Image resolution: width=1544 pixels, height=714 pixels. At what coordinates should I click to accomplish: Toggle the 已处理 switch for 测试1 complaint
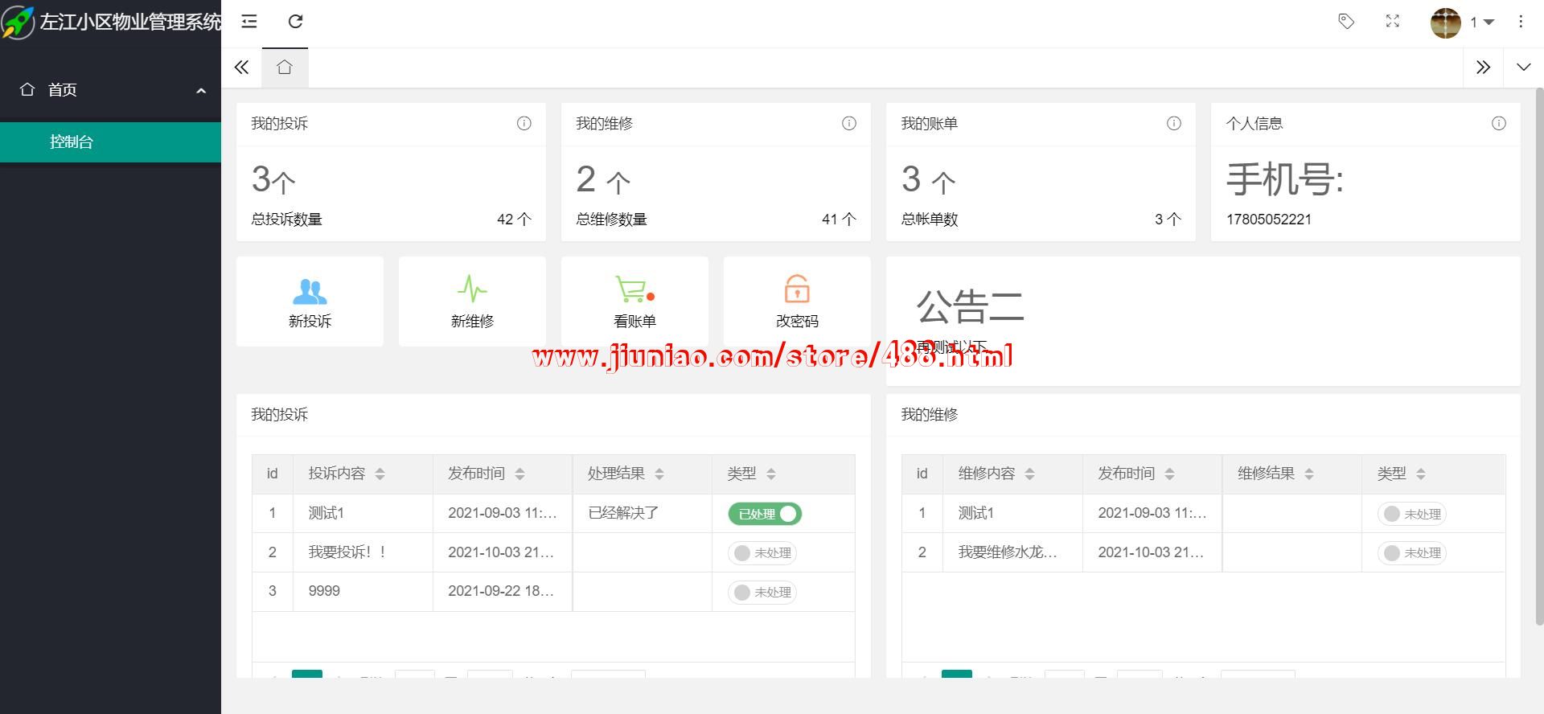(x=765, y=514)
